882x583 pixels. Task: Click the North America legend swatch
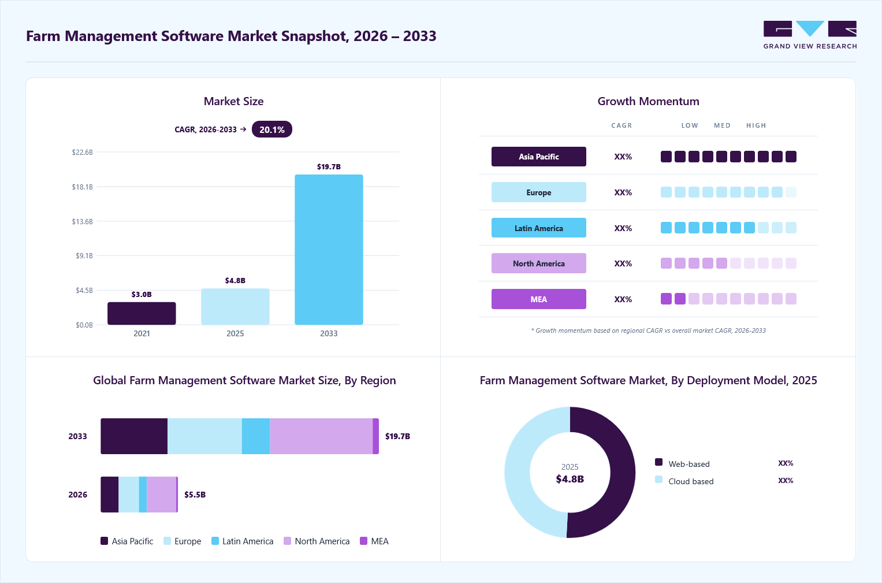pos(288,541)
